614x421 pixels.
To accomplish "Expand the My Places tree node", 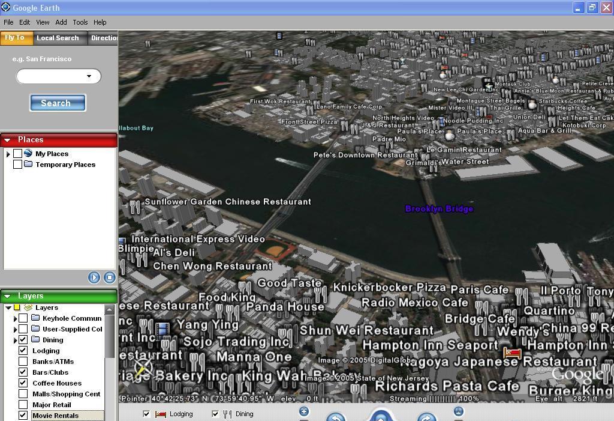I will pos(8,154).
